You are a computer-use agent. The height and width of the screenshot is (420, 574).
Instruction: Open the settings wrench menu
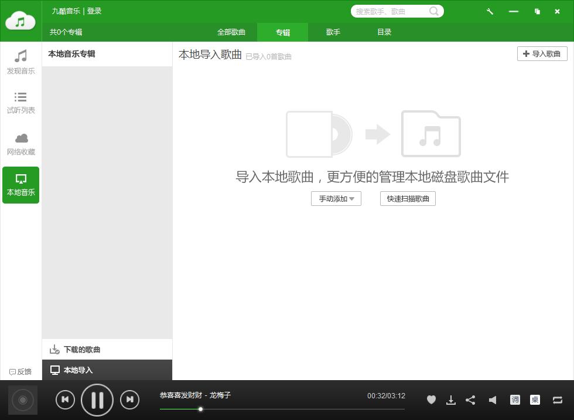tap(490, 11)
